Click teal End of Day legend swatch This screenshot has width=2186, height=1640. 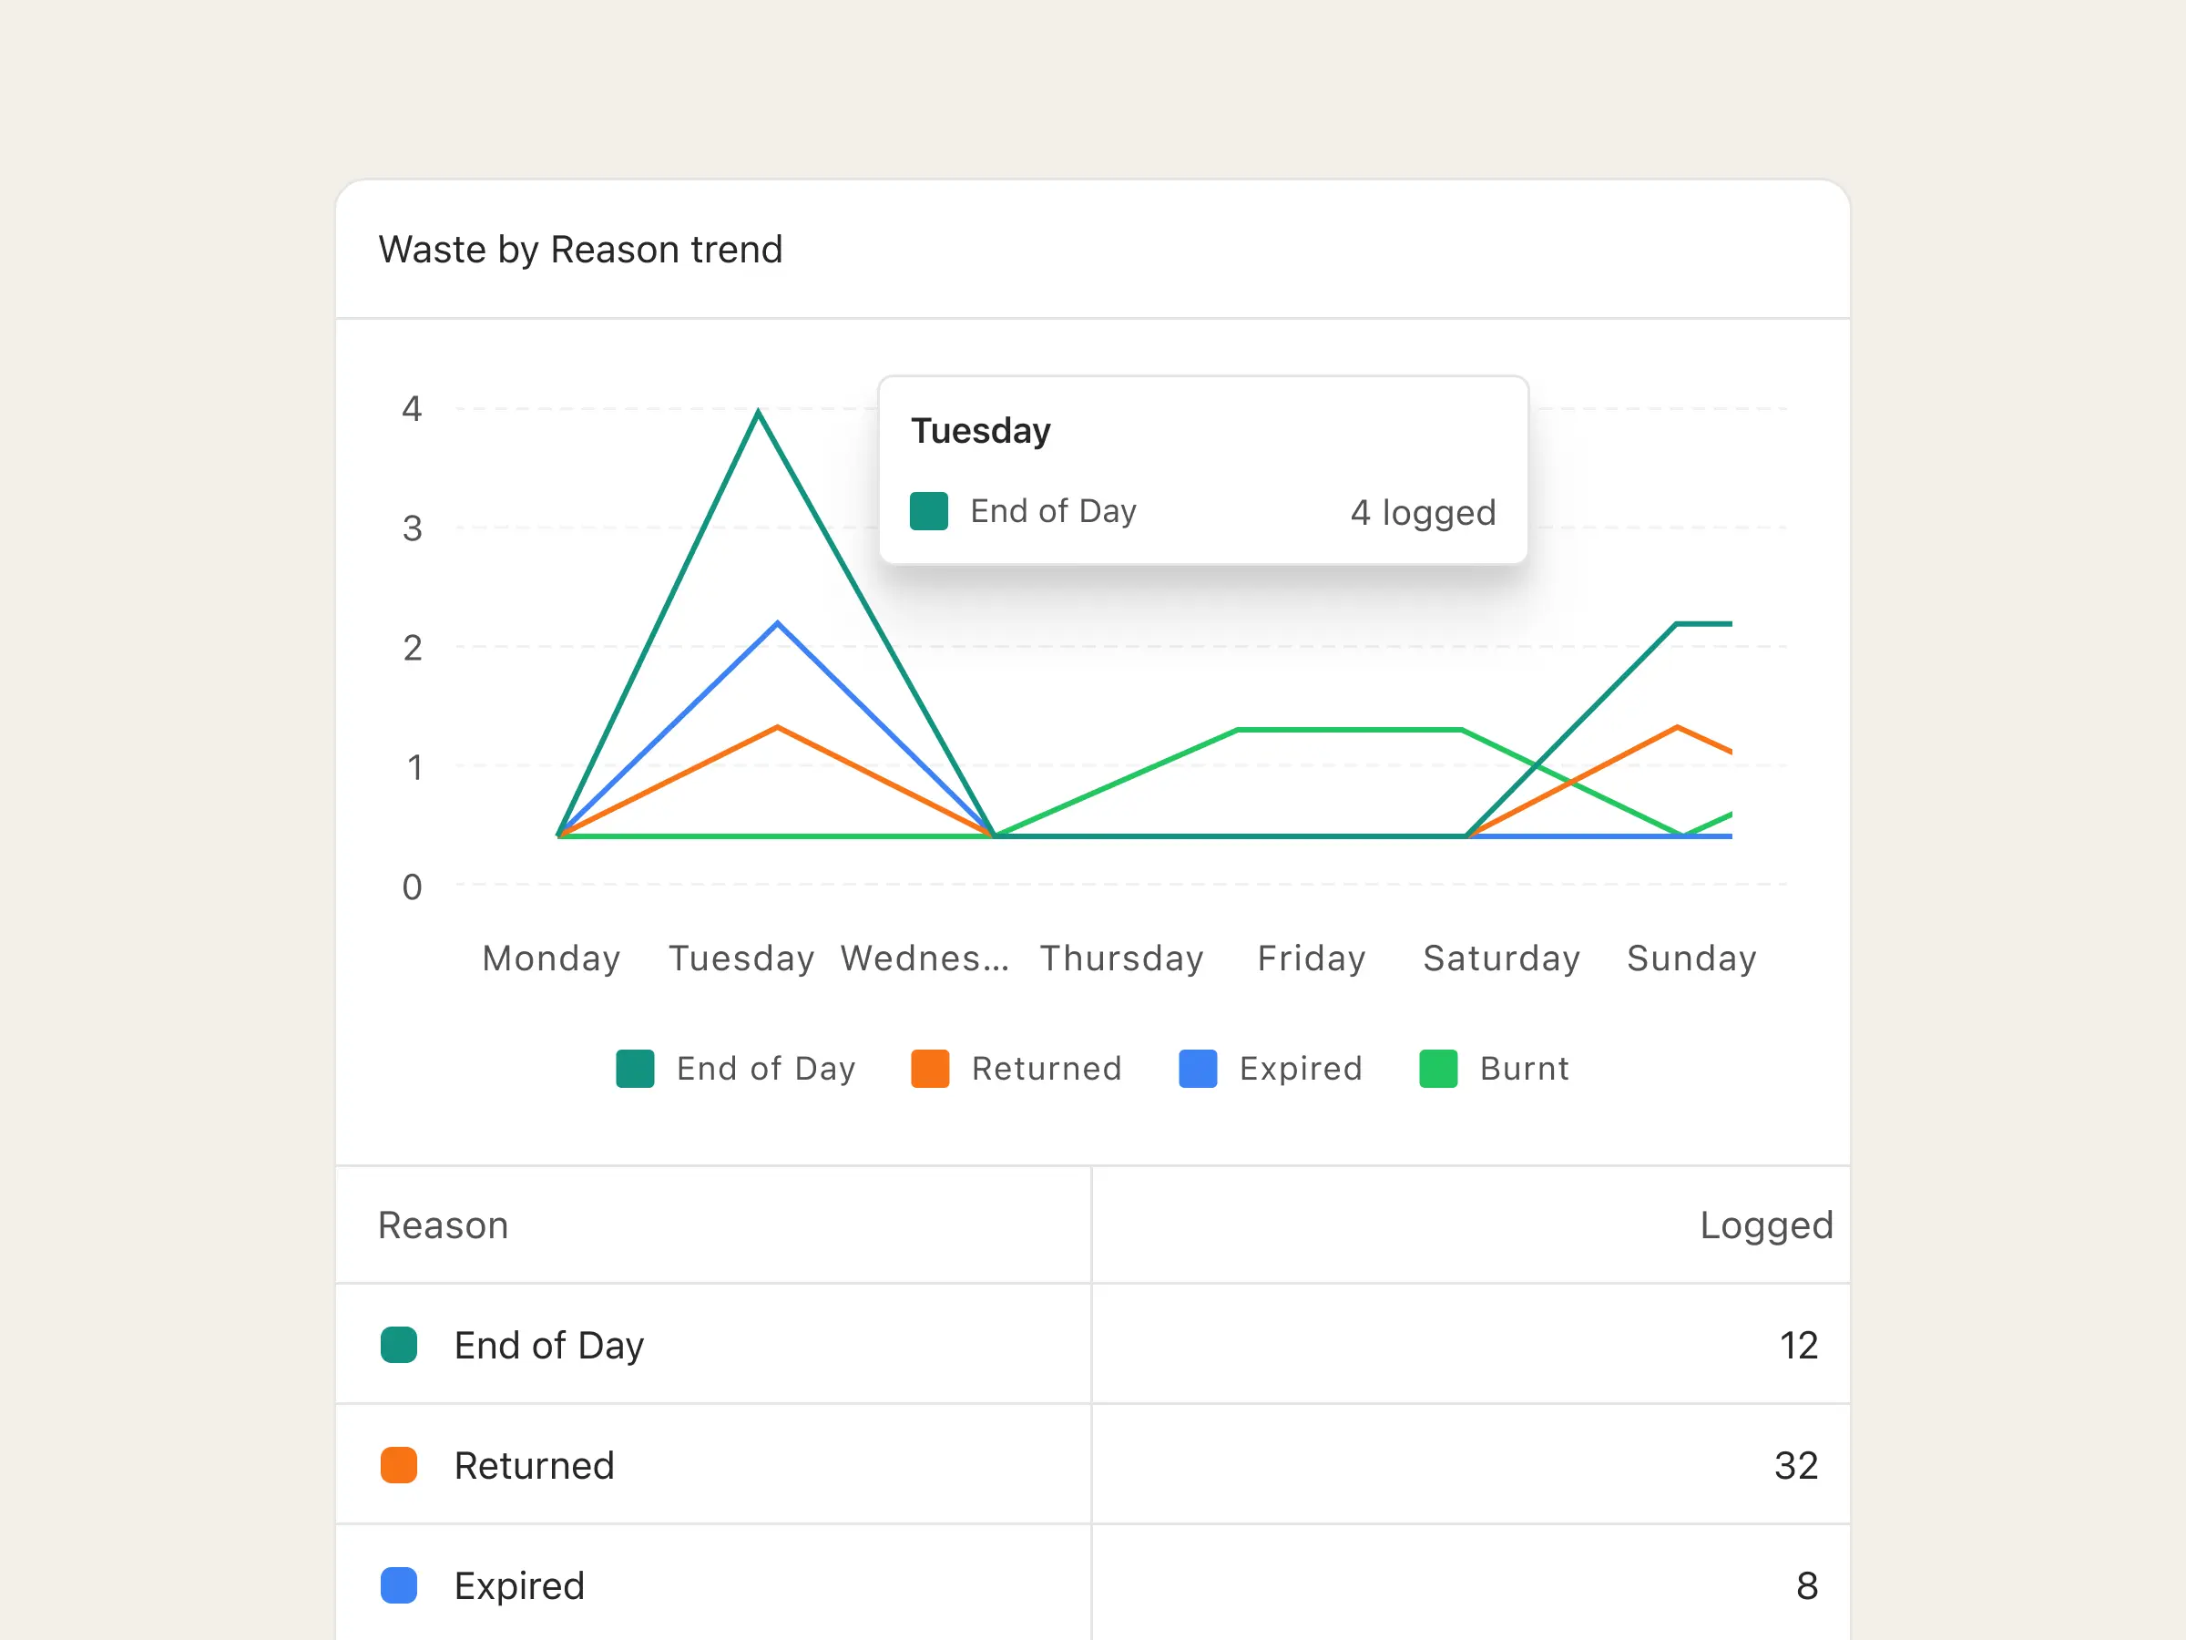click(635, 1069)
